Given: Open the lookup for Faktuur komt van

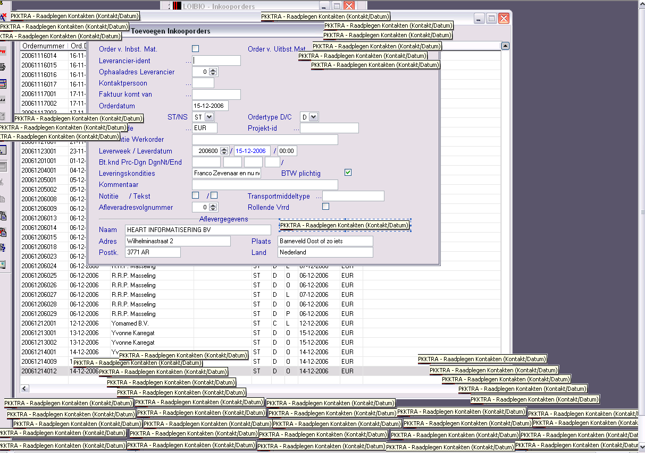Looking at the screenshot, I should point(188,95).
